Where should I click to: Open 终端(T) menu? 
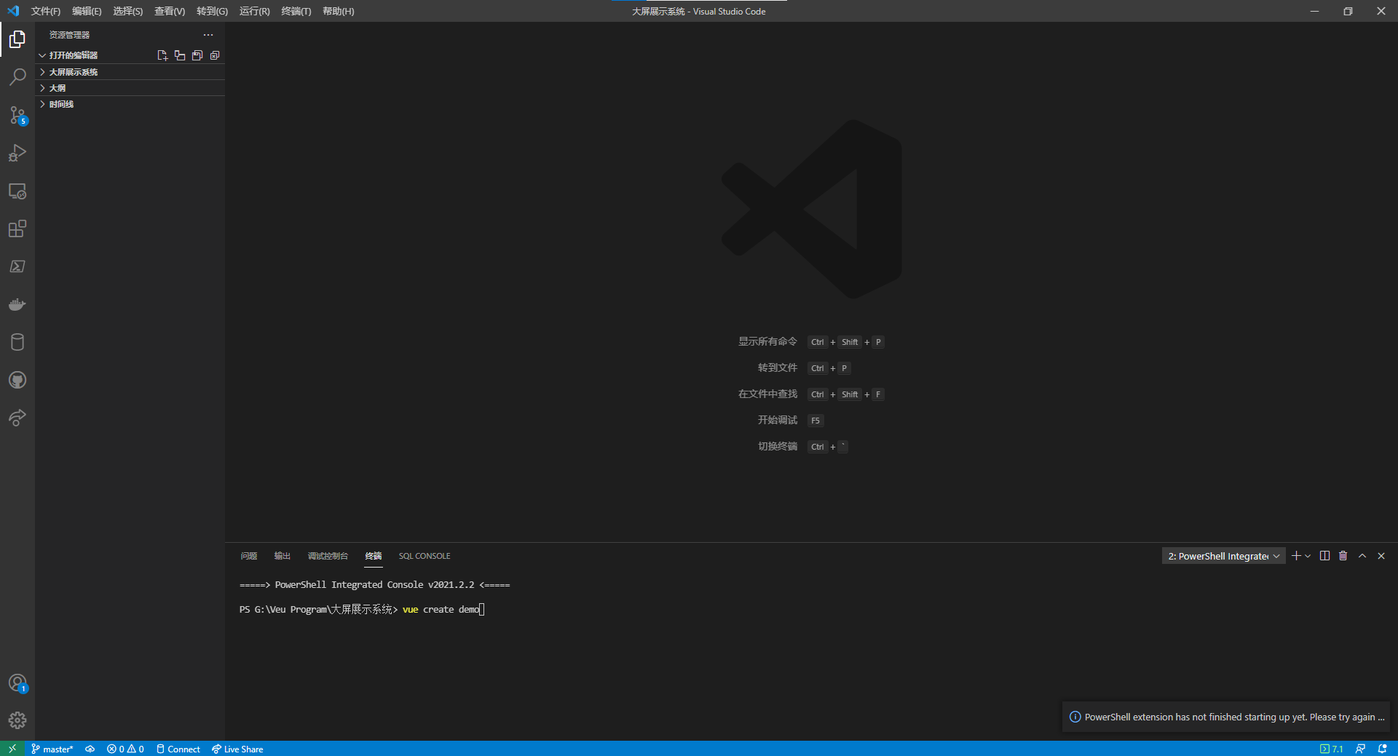click(x=296, y=11)
